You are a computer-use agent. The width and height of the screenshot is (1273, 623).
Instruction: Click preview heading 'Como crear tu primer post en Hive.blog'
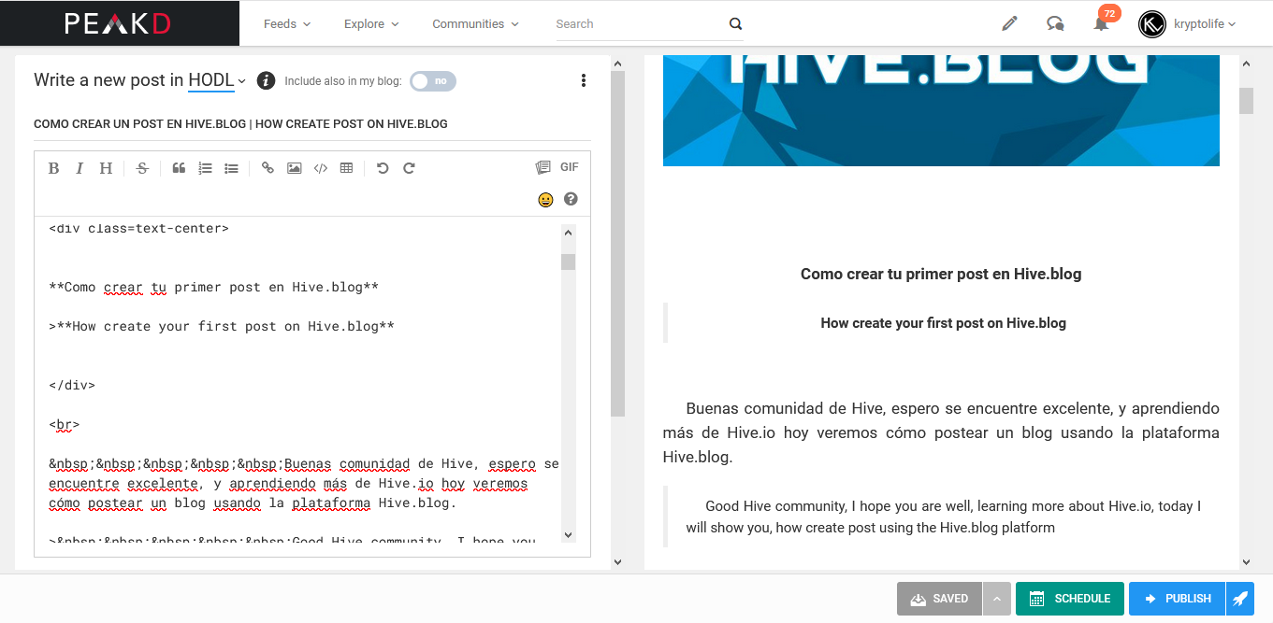pos(941,274)
